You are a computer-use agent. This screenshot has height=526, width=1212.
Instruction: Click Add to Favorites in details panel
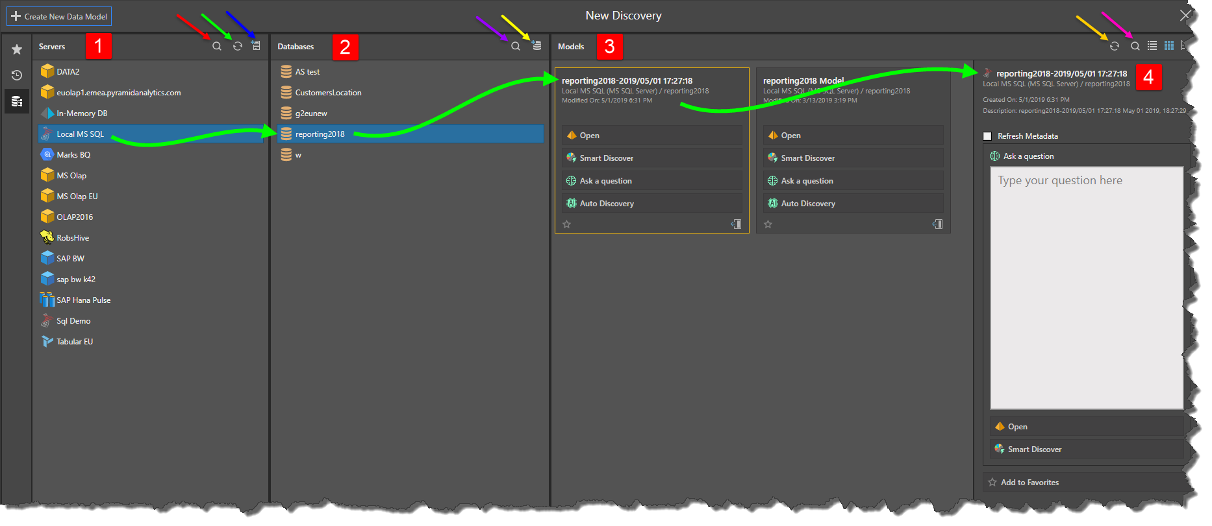(1029, 483)
